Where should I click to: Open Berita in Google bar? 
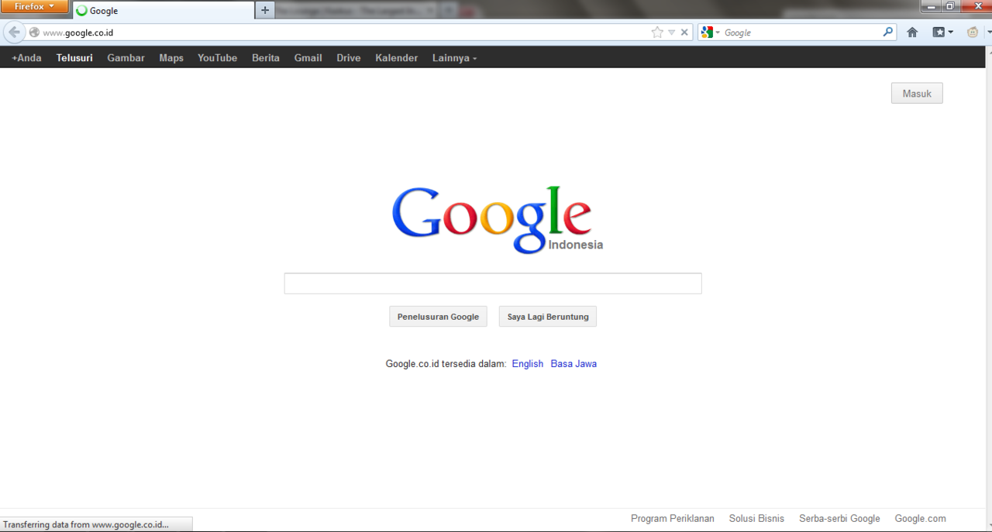click(266, 58)
